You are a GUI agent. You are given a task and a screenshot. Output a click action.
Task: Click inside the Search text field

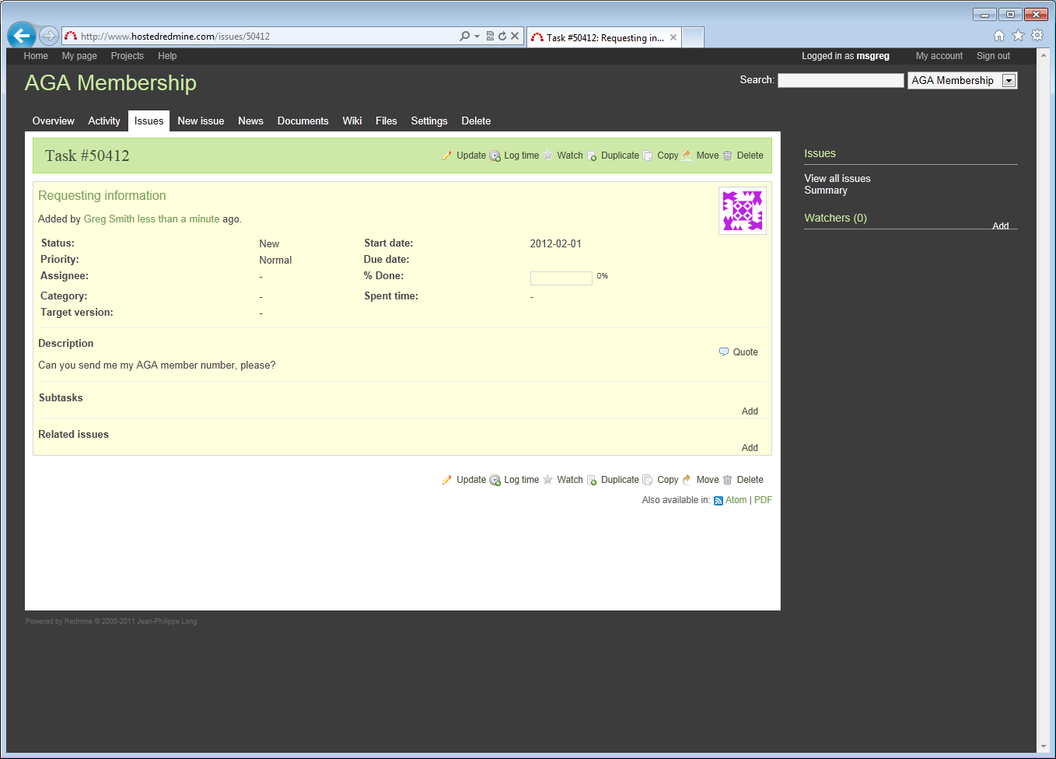pos(841,81)
